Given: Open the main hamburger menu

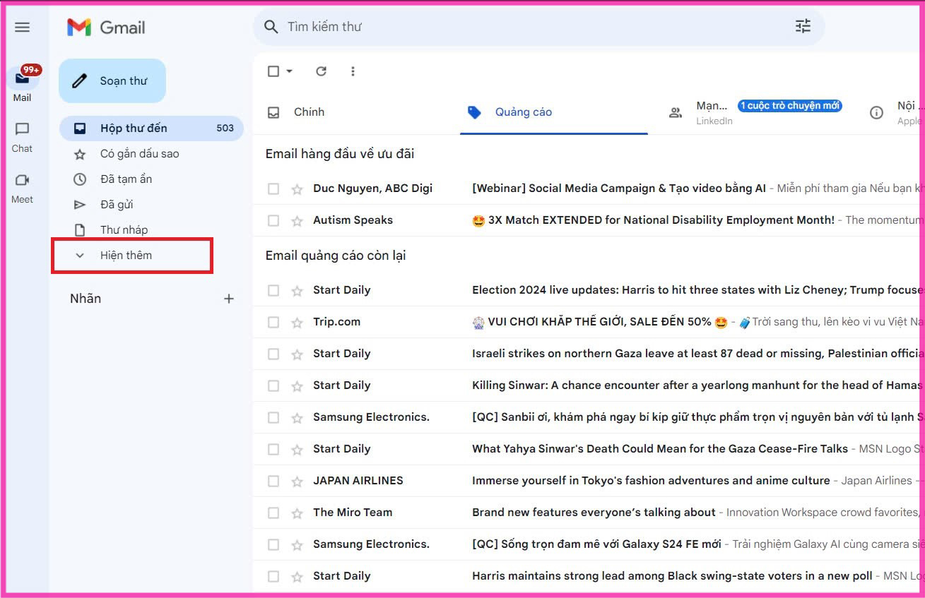Looking at the screenshot, I should [23, 28].
